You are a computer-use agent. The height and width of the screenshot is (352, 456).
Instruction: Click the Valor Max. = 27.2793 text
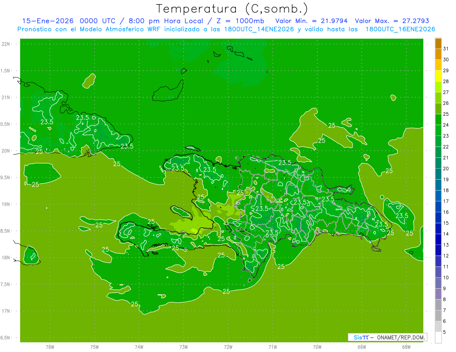[x=392, y=21]
